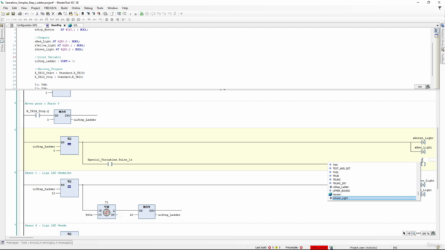Image resolution: width=445 pixels, height=250 pixels.
Task: Click the T1 TON timer block
Action: click(x=106, y=211)
